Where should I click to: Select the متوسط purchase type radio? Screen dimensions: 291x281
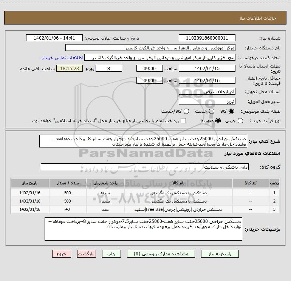pyautogui.click(x=218, y=121)
